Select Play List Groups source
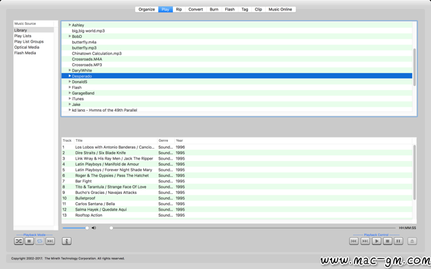The image size is (431, 269). 34,41
